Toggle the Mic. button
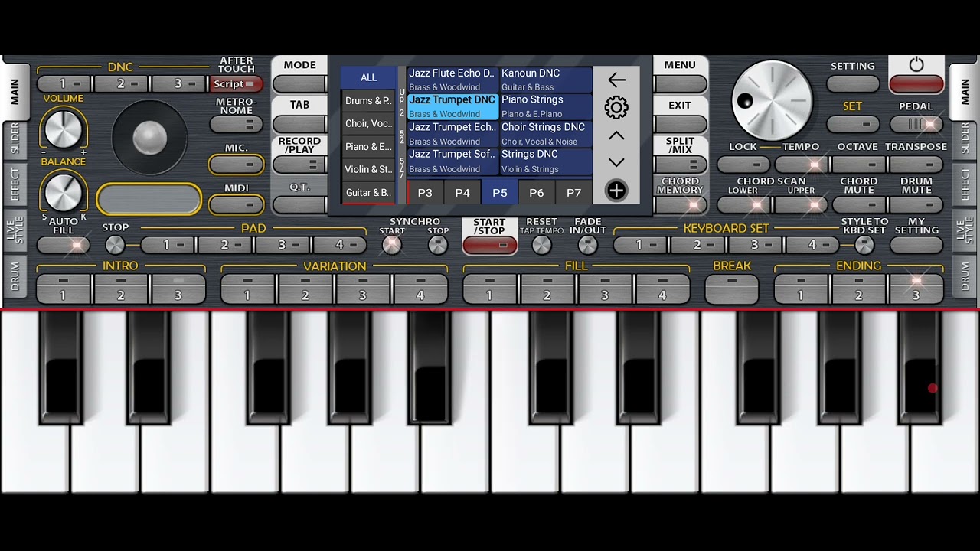This screenshot has width=980, height=551. [x=236, y=164]
